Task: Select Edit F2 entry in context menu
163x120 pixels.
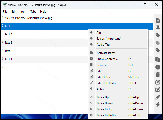Action: (118, 71)
